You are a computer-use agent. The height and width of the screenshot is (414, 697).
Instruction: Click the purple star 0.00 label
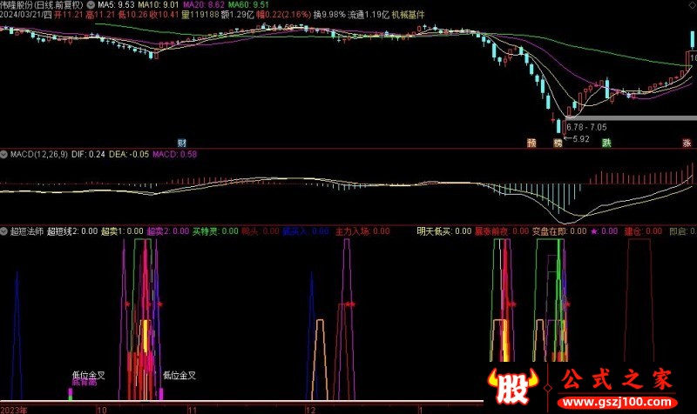coord(604,231)
